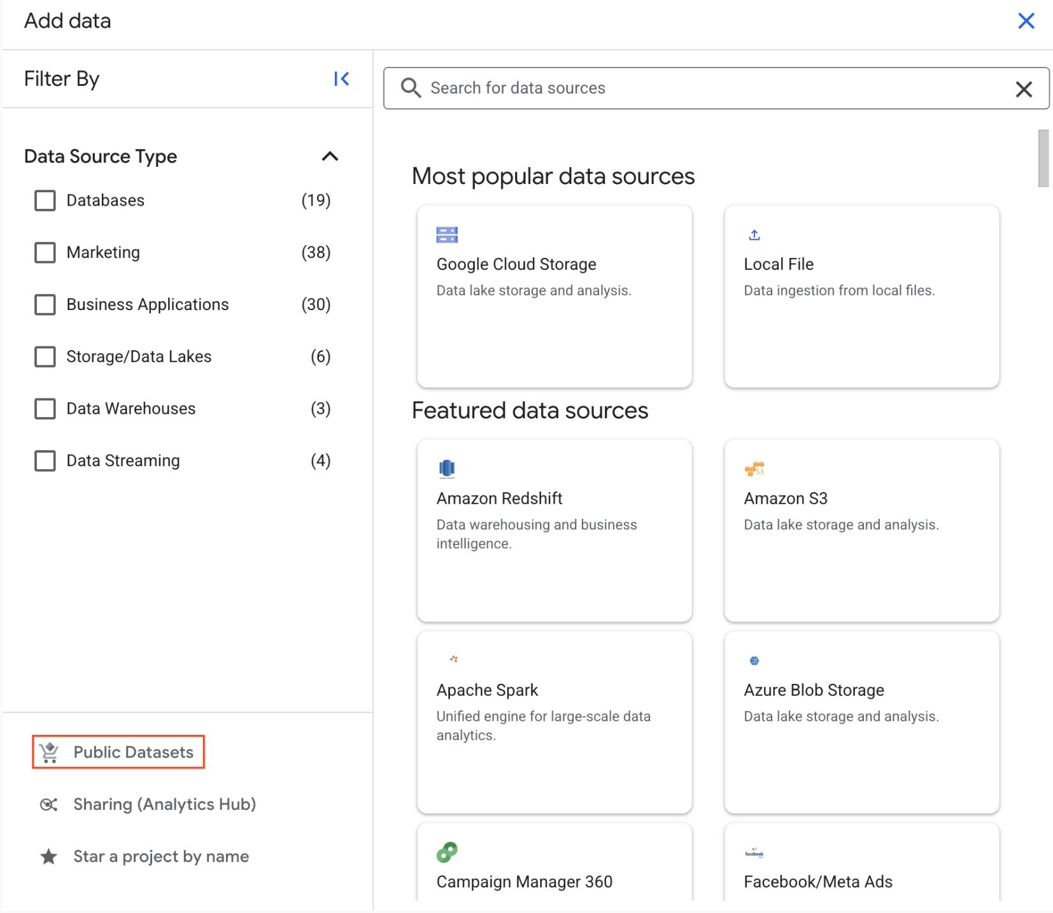Select the Azure Blob Storage icon
The width and height of the screenshot is (1053, 913).
tap(754, 660)
